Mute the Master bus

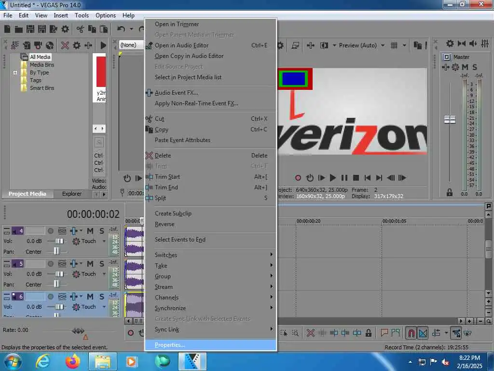[x=465, y=67]
